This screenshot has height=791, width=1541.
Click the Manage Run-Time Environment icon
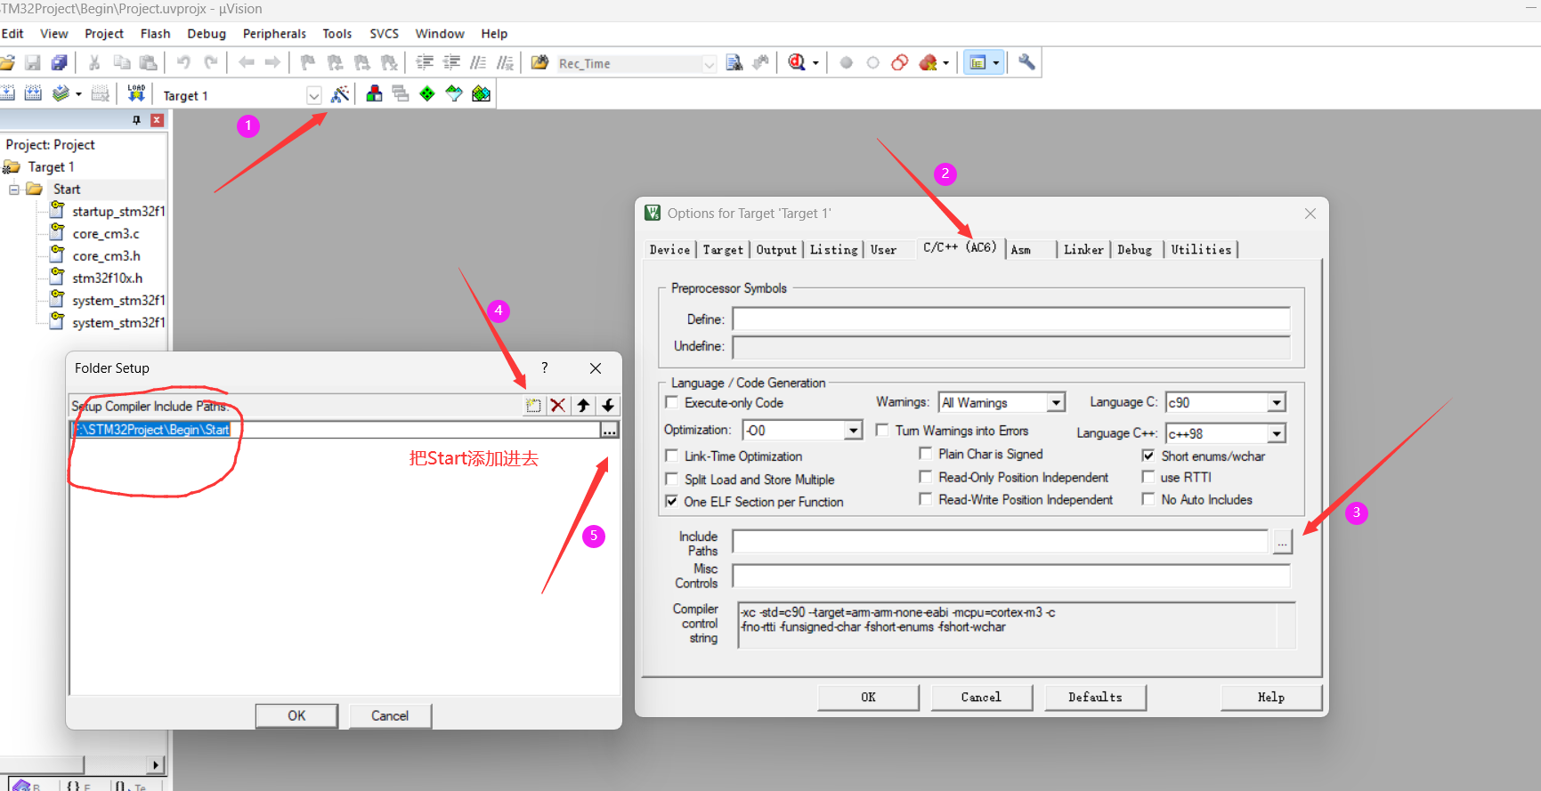(482, 94)
